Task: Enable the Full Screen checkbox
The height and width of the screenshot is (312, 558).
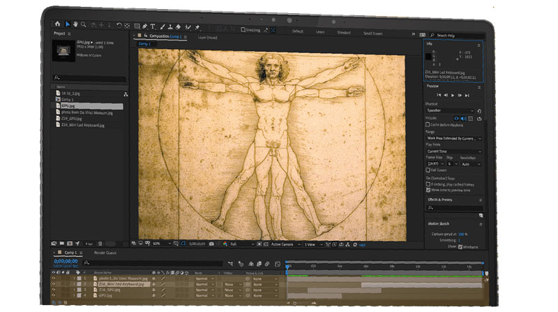Action: click(428, 170)
